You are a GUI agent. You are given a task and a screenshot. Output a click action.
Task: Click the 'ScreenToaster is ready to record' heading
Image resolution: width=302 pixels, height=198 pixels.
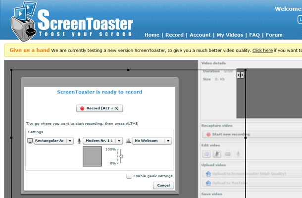tap(100, 92)
